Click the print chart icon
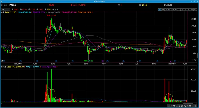The height and width of the screenshot is (108, 199). pos(177,106)
